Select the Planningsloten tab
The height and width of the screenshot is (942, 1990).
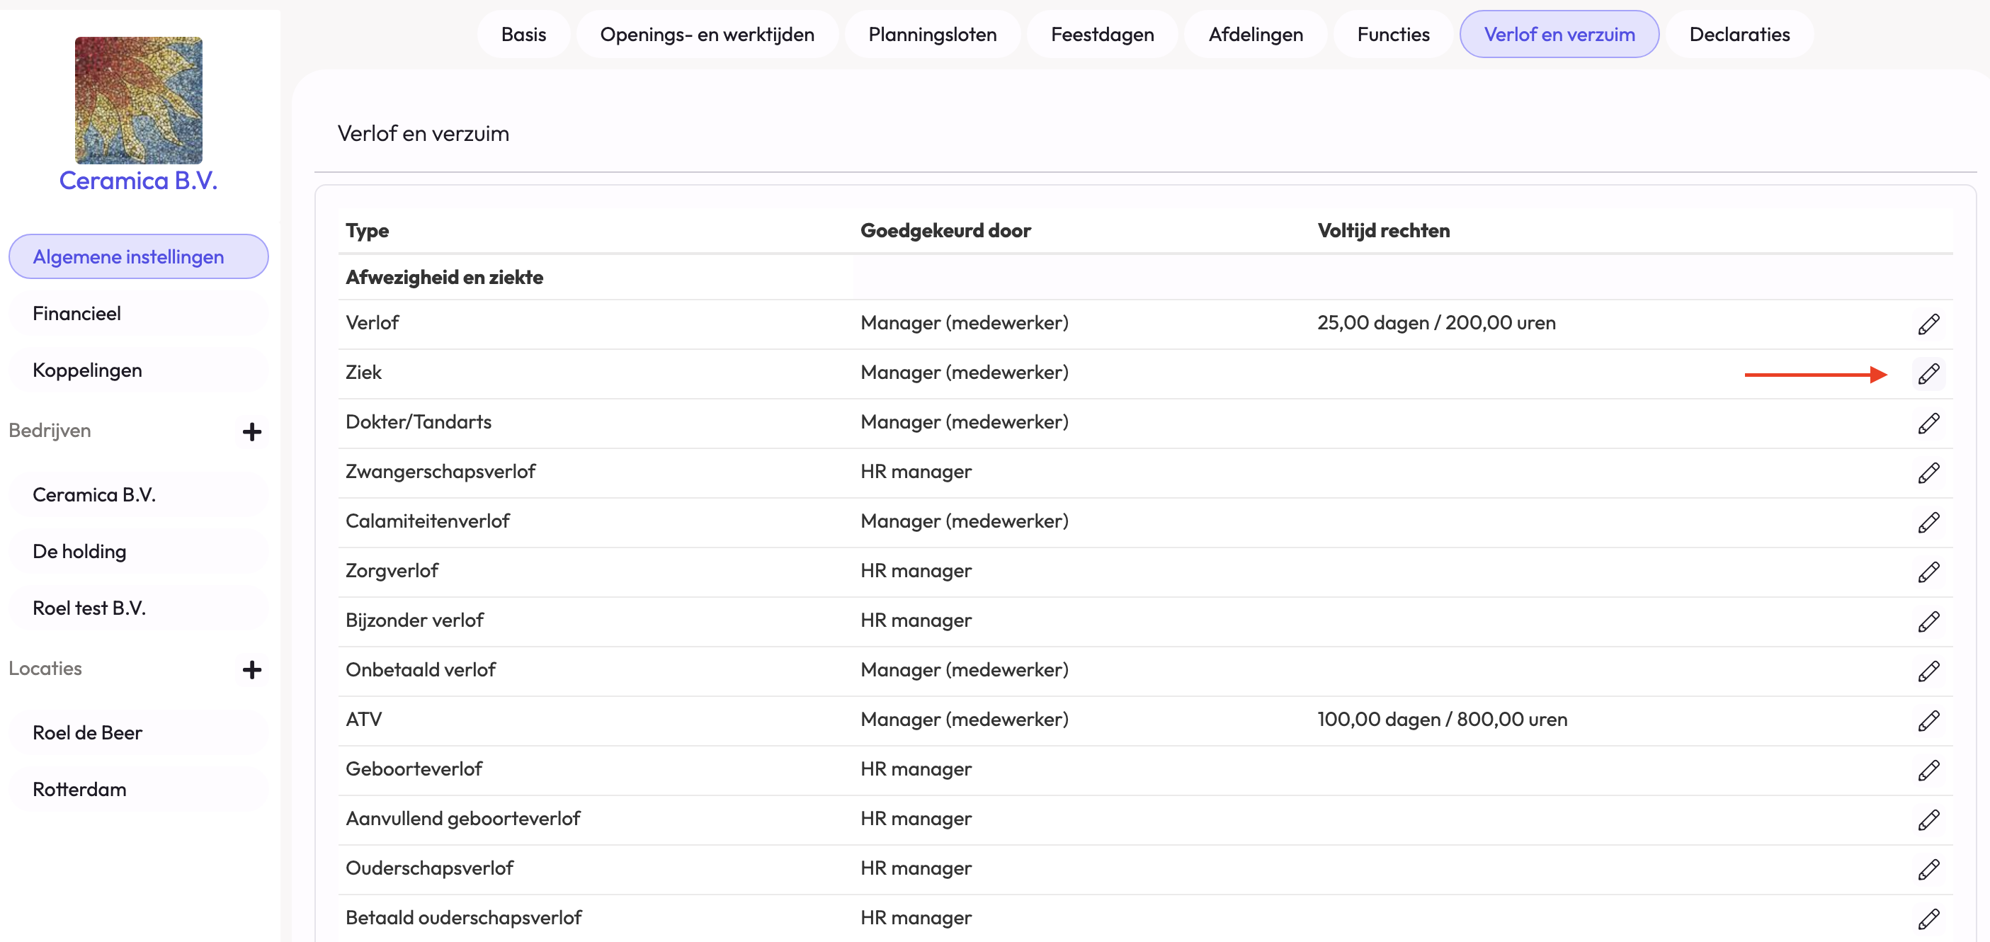pos(932,34)
